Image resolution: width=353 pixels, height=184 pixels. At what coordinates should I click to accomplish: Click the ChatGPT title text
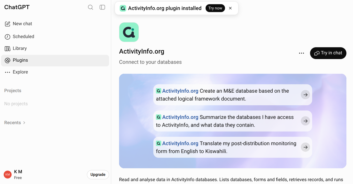tap(17, 7)
